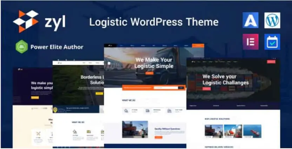Open the 'We Solve your Logistic Challanges' demo preview
This screenshot has width=292, height=149.
click(x=233, y=103)
